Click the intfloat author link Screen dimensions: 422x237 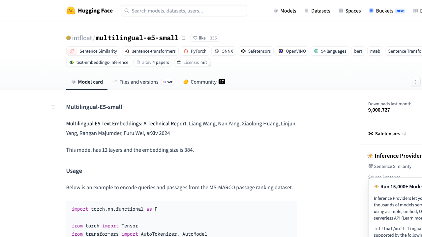[x=82, y=38]
